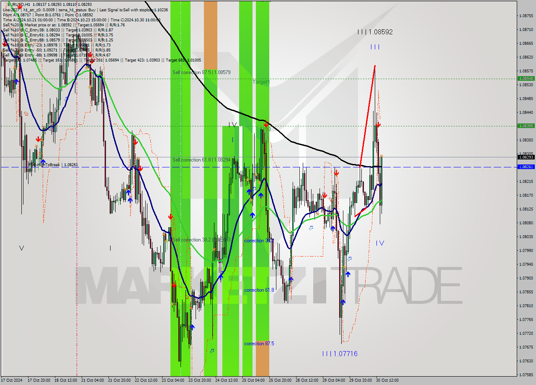Image resolution: width=536 pixels, height=385 pixels.
Task: Click the 1.08170 price axis value
Action: [526, 195]
